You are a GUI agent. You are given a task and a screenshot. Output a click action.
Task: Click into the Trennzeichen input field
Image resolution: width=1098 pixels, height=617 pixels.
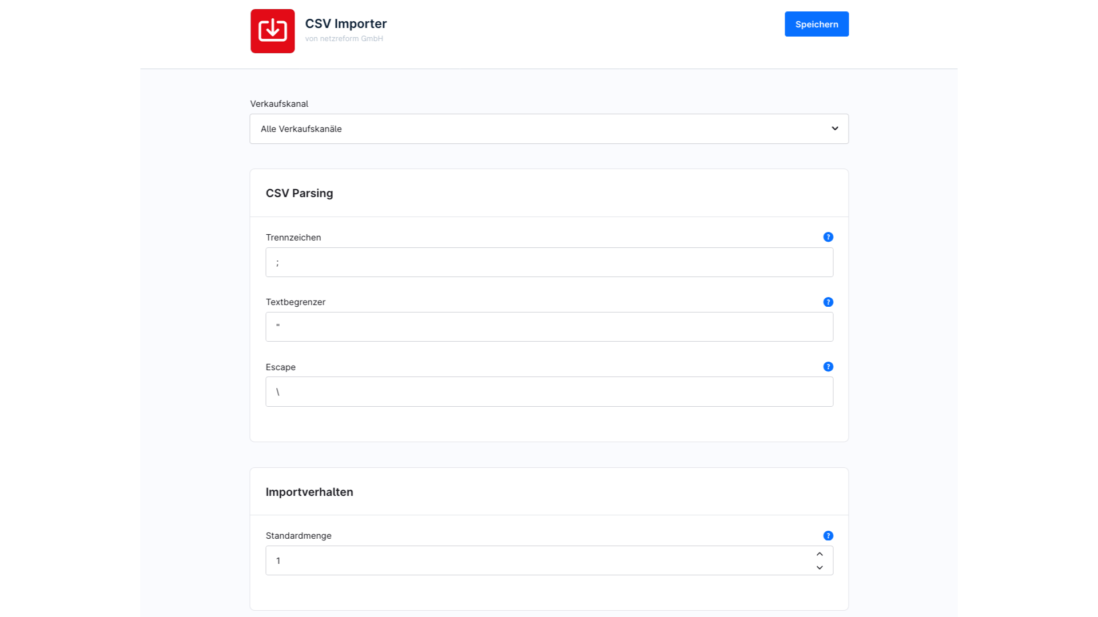click(549, 262)
